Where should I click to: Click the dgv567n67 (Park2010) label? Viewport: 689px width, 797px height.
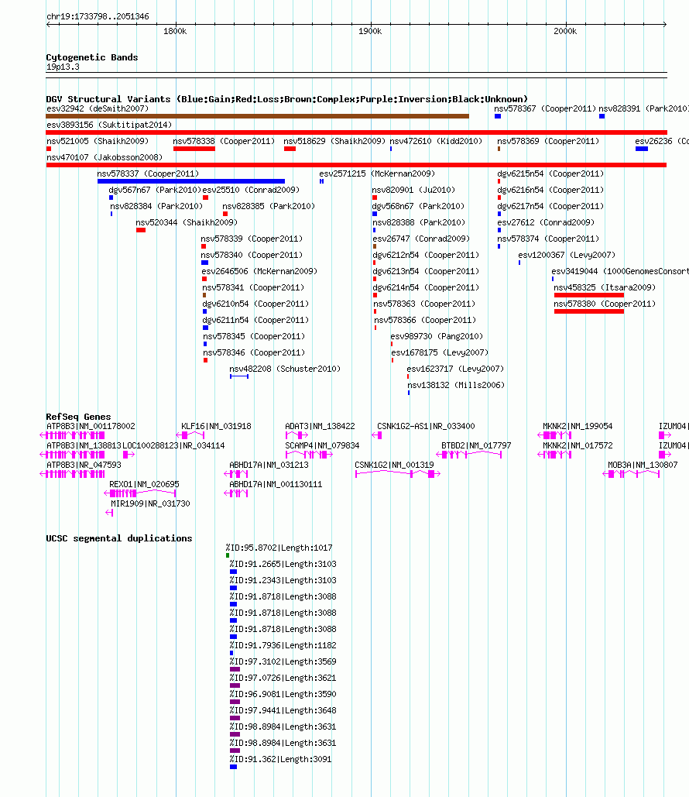[x=155, y=190]
